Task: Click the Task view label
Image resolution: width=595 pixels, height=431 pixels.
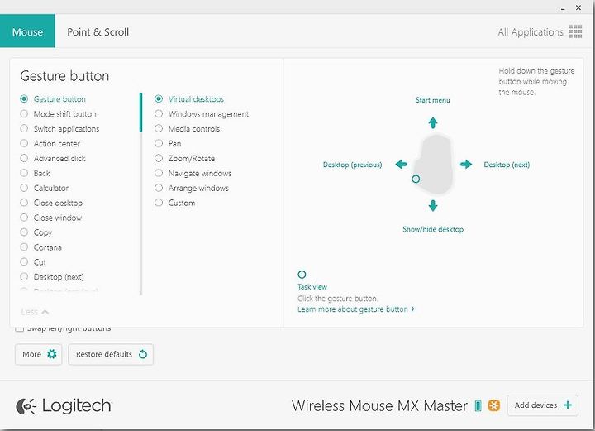Action: click(312, 287)
